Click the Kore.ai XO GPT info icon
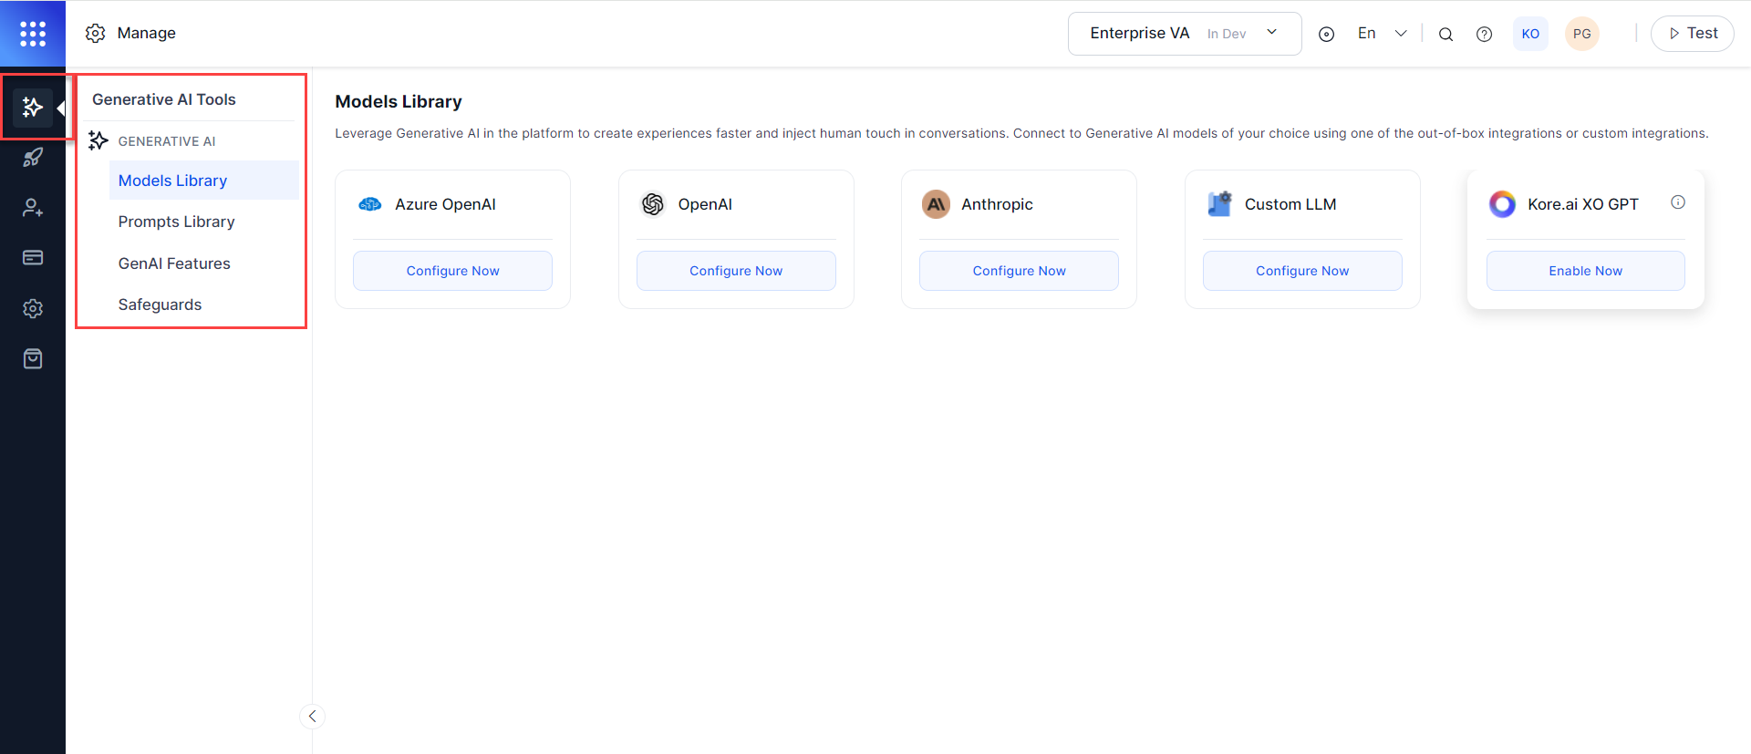Screen dimensions: 1751x754 [x=1677, y=202]
